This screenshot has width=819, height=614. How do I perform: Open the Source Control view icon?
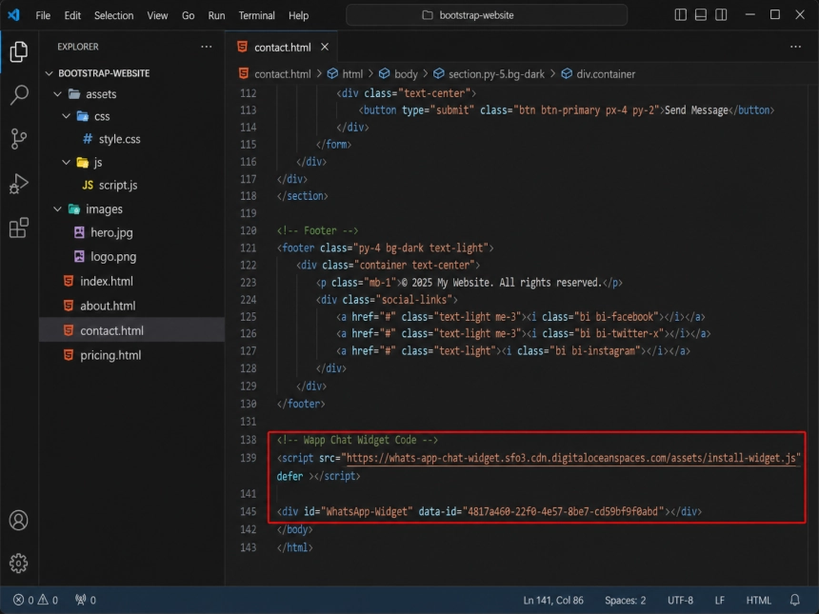[x=19, y=139]
